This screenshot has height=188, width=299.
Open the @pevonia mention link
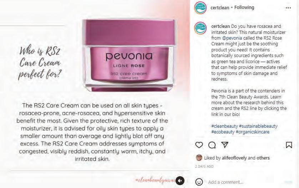(x=232, y=38)
